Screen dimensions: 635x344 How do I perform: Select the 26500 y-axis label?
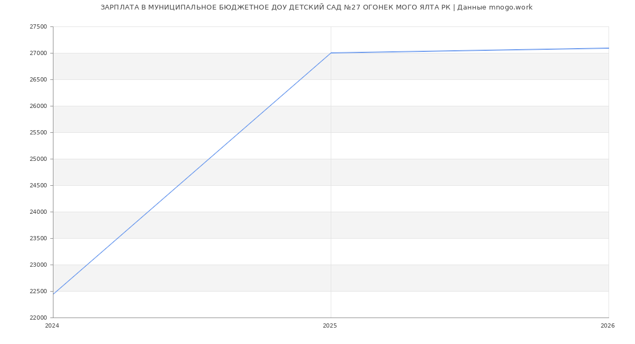(38, 79)
